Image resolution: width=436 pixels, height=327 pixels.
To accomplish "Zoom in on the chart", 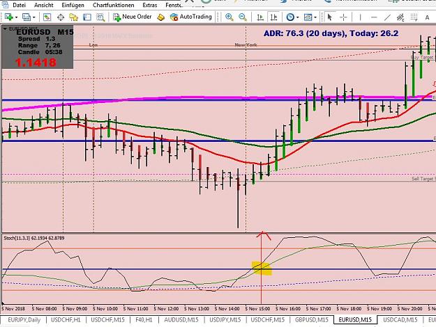I will (x=229, y=17).
